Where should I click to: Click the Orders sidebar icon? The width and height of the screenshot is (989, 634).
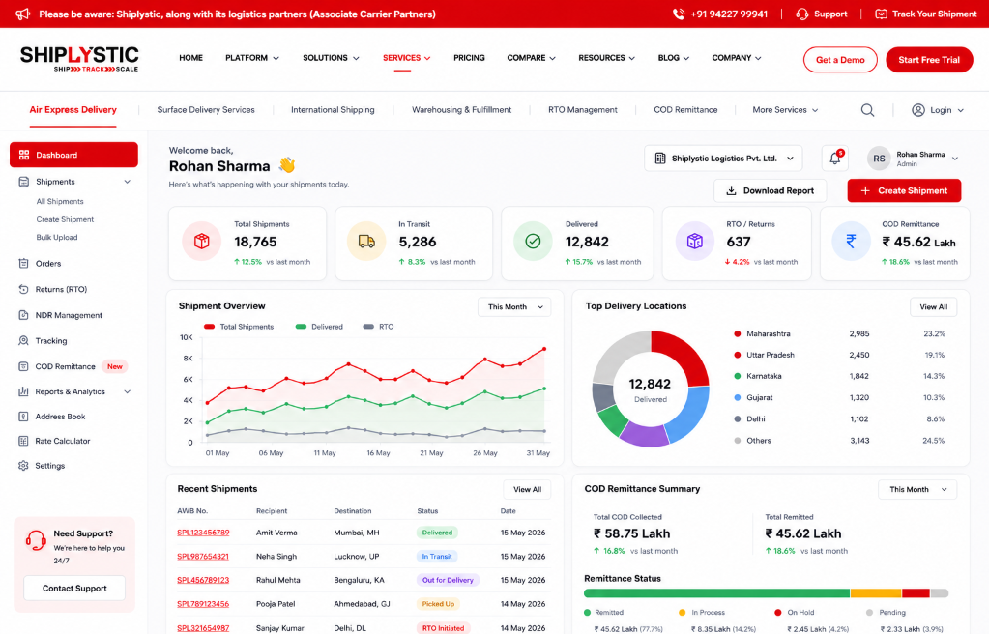pos(24,264)
